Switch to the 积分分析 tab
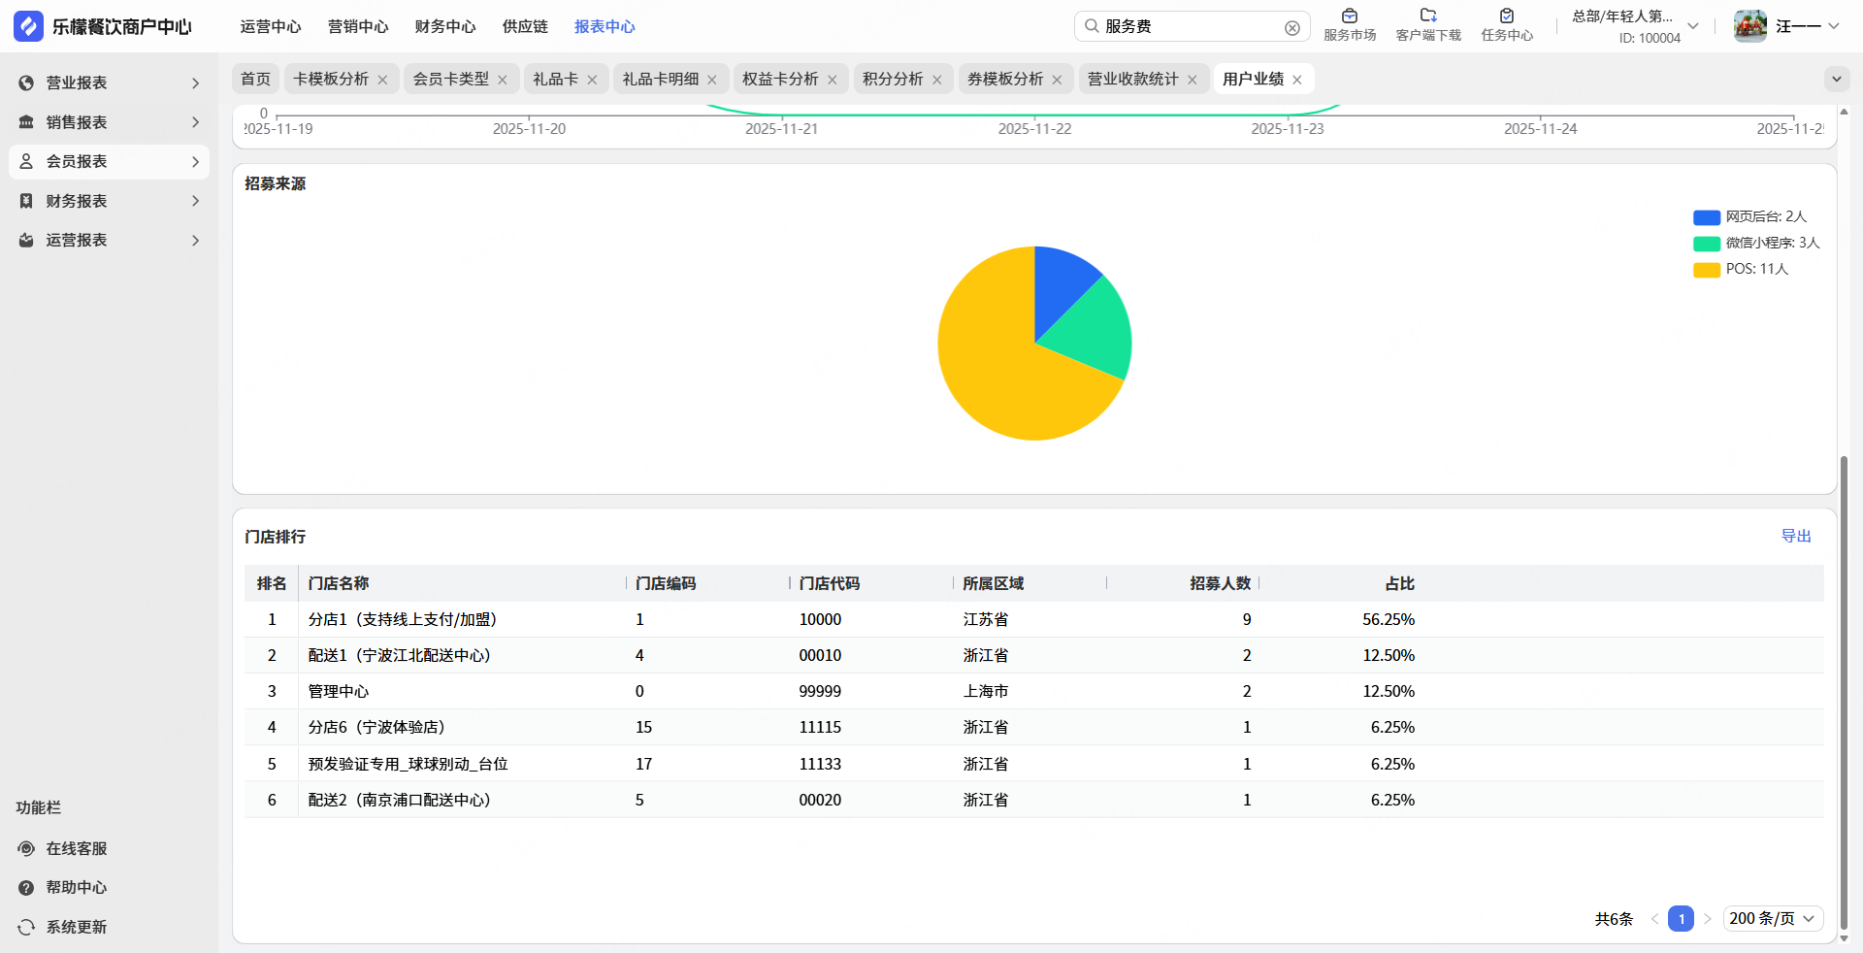 [x=892, y=79]
